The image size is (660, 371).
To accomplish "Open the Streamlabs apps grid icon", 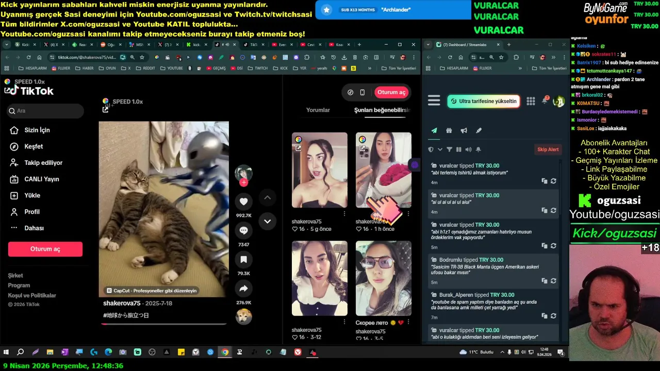I will pyautogui.click(x=531, y=102).
